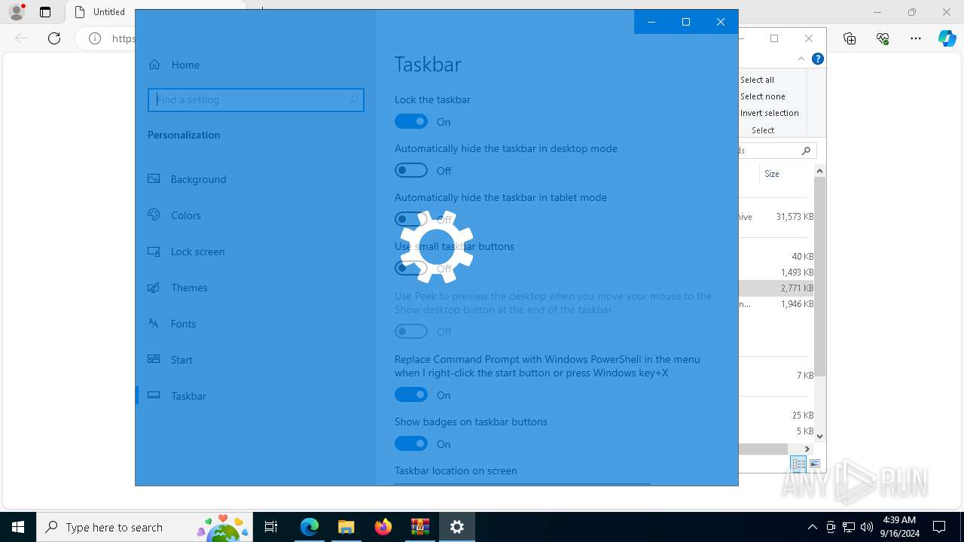Screen dimensions: 964x542
Task: Open the Action Center notifications icon
Action: 939,527
